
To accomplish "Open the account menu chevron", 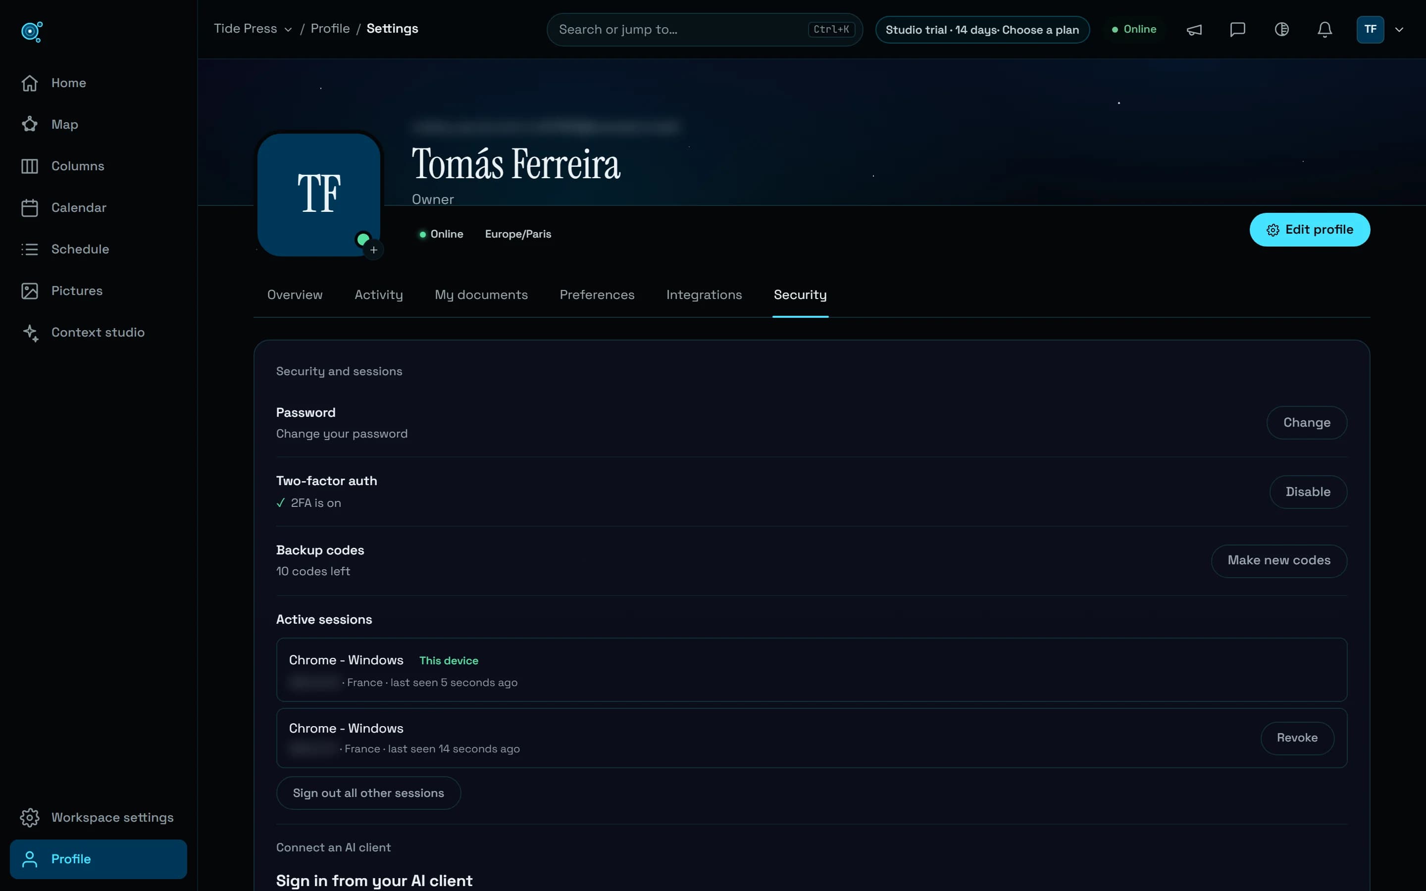I will tap(1399, 30).
